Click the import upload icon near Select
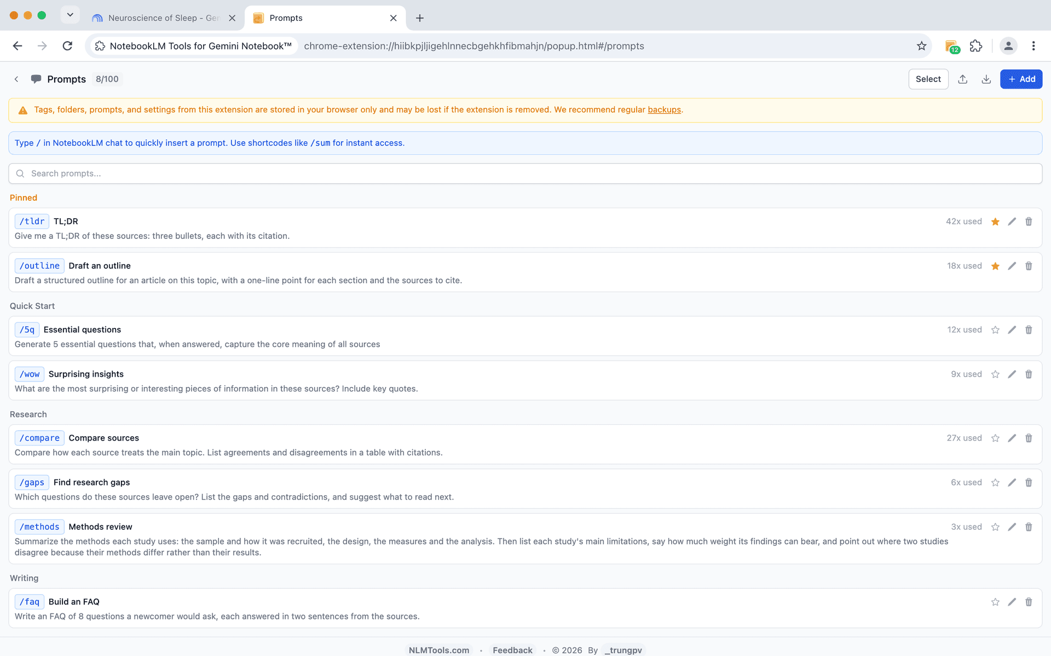 coord(963,79)
